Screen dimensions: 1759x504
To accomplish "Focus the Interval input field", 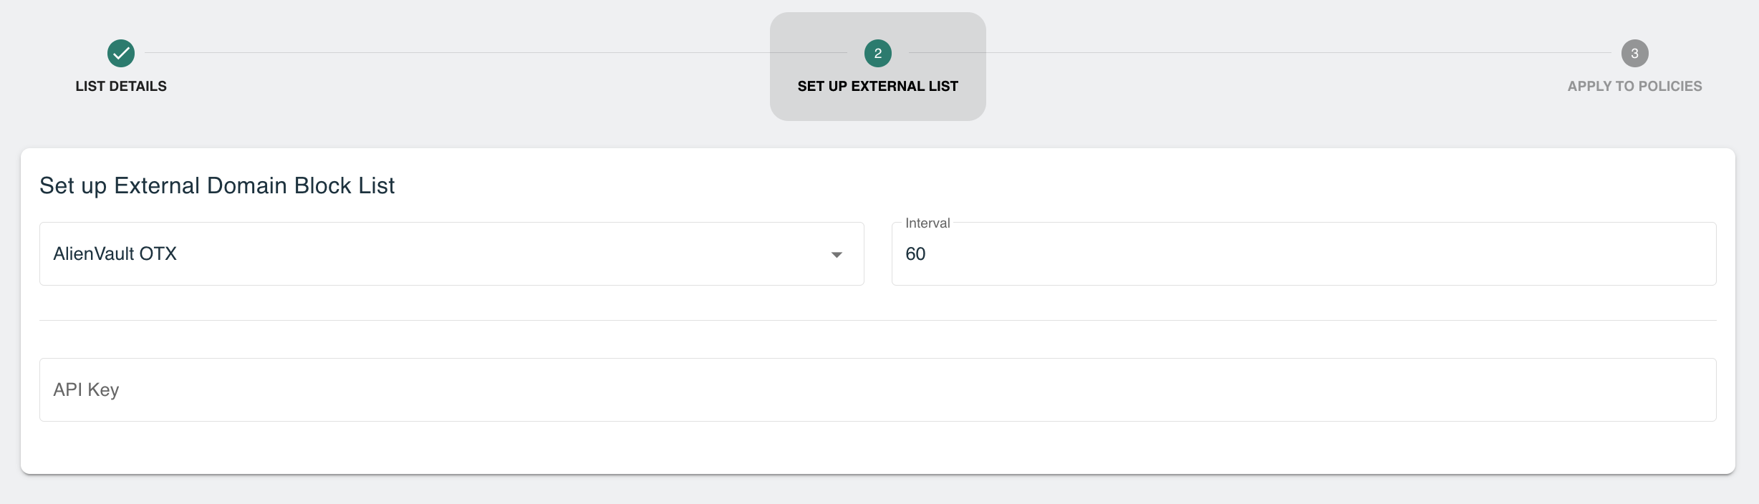I will click(x=1304, y=253).
